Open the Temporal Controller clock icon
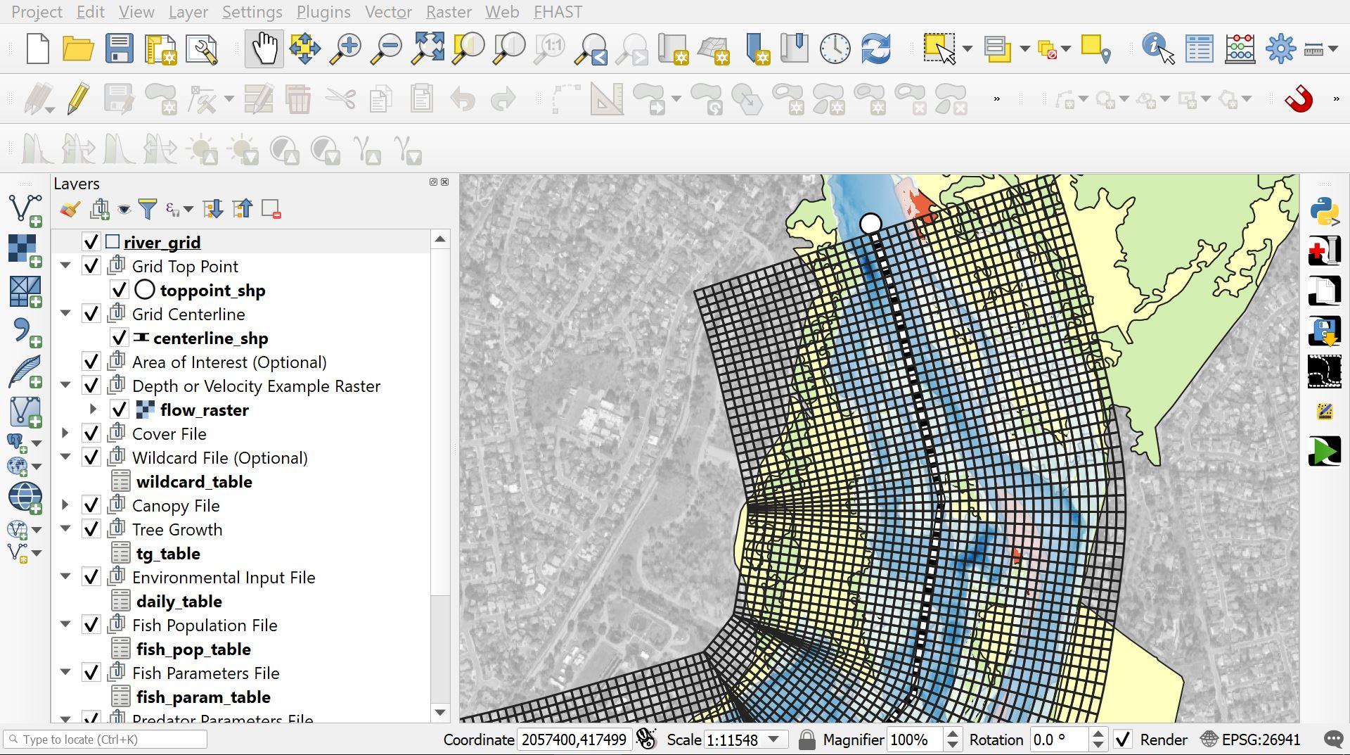Screen dimensions: 1350x755 click(x=835, y=49)
